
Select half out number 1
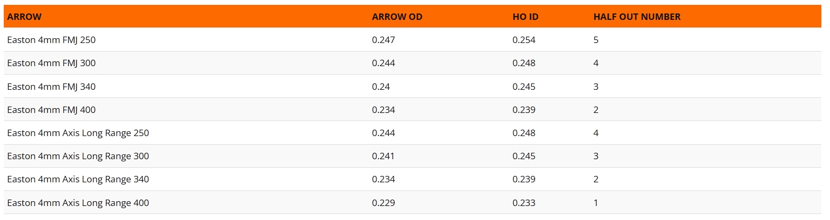(x=596, y=203)
